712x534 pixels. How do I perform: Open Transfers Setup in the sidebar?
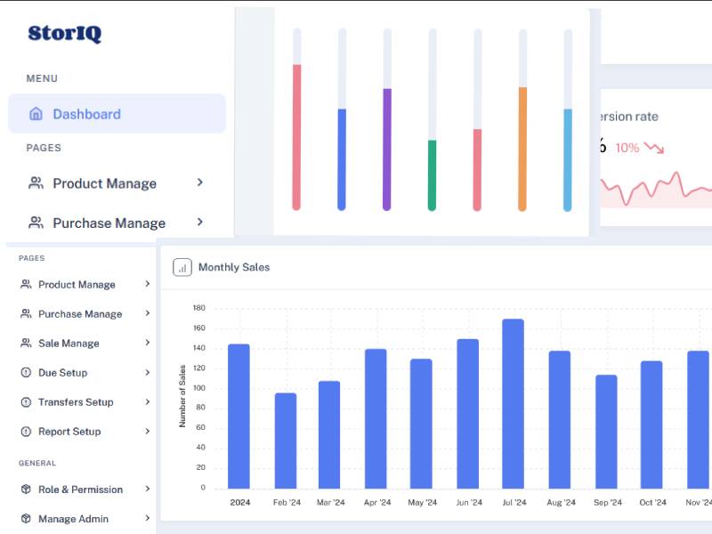[x=76, y=402]
